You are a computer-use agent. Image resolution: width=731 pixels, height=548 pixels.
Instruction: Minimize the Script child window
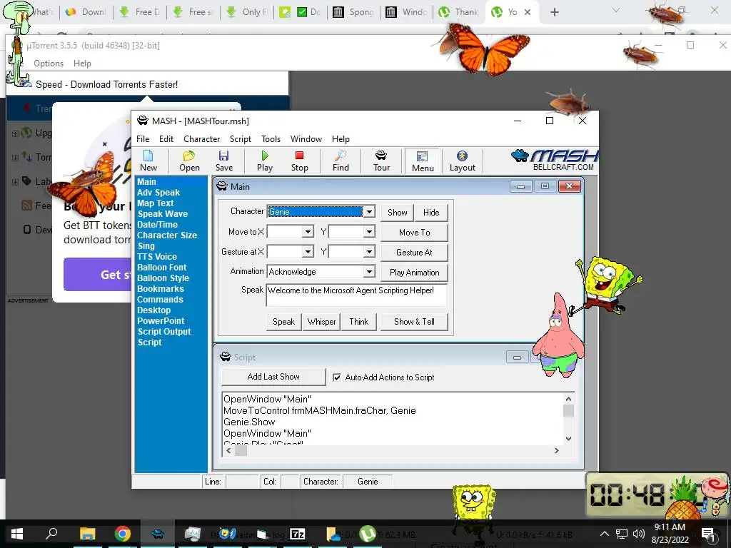(x=517, y=357)
